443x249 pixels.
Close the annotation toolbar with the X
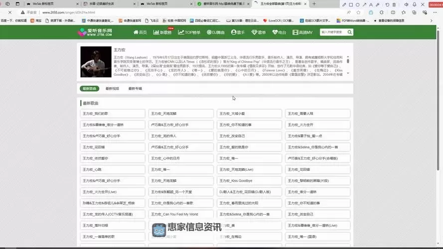pyautogui.click(x=423, y=4)
